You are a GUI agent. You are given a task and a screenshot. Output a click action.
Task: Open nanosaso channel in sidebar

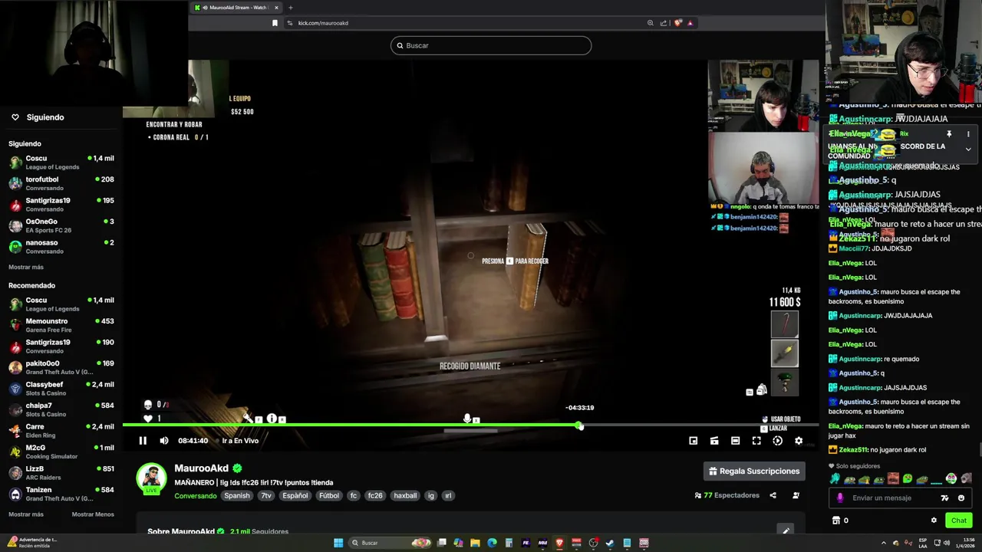pyautogui.click(x=61, y=246)
